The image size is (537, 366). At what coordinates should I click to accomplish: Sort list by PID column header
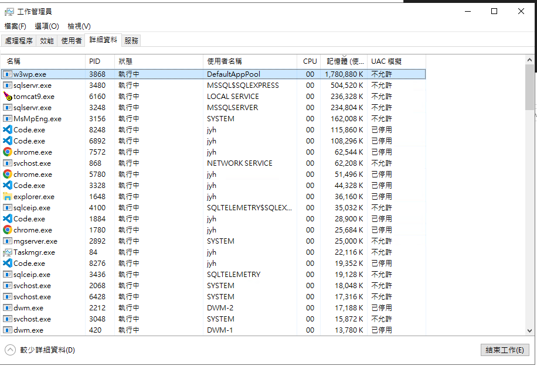point(95,61)
